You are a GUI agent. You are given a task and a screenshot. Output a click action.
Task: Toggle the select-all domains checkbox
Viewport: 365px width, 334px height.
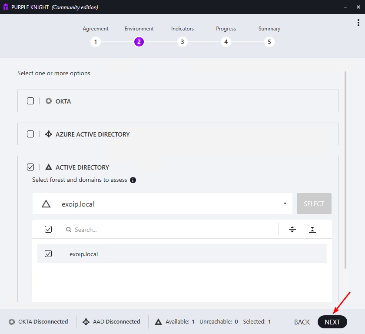(x=48, y=229)
